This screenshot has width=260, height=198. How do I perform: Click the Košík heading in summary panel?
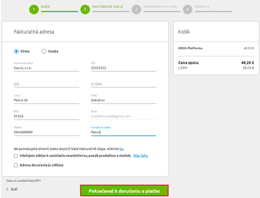[x=184, y=32]
